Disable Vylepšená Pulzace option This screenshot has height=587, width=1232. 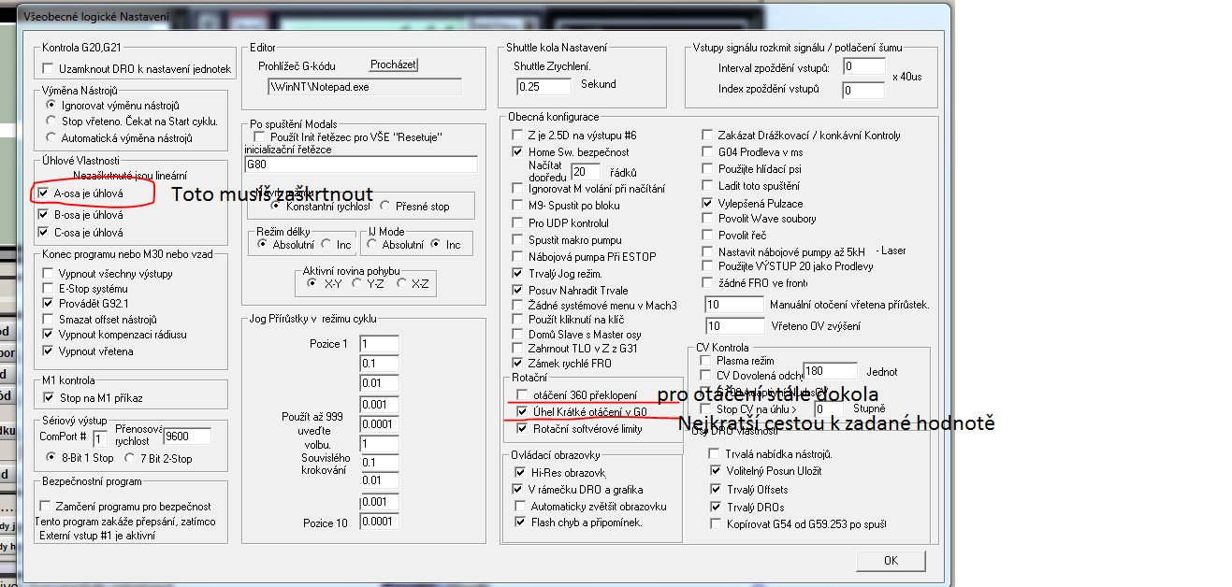pos(708,203)
